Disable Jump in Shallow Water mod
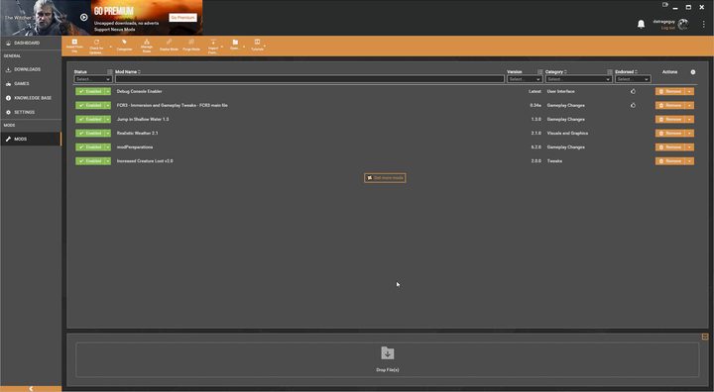714x392 pixels. click(89, 119)
